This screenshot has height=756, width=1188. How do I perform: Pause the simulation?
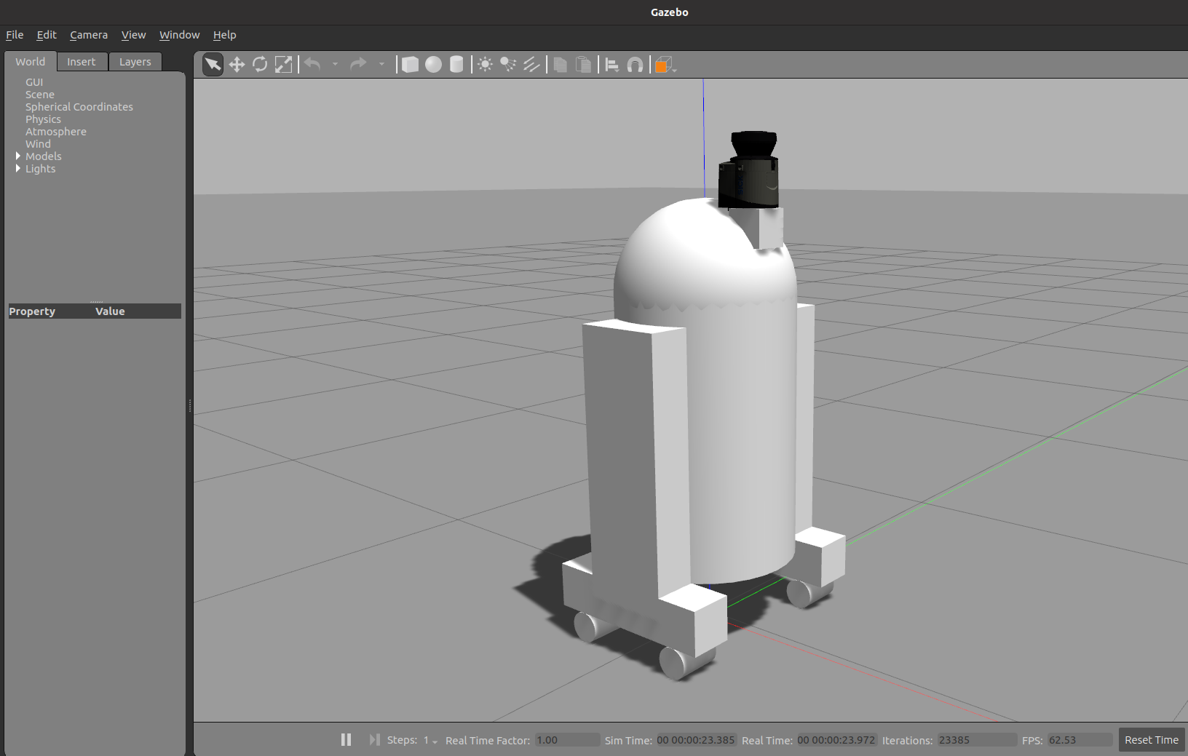[346, 739]
